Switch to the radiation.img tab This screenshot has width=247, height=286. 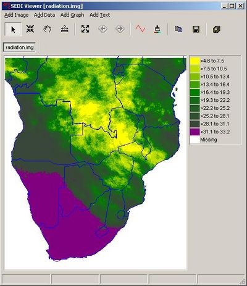coord(20,48)
